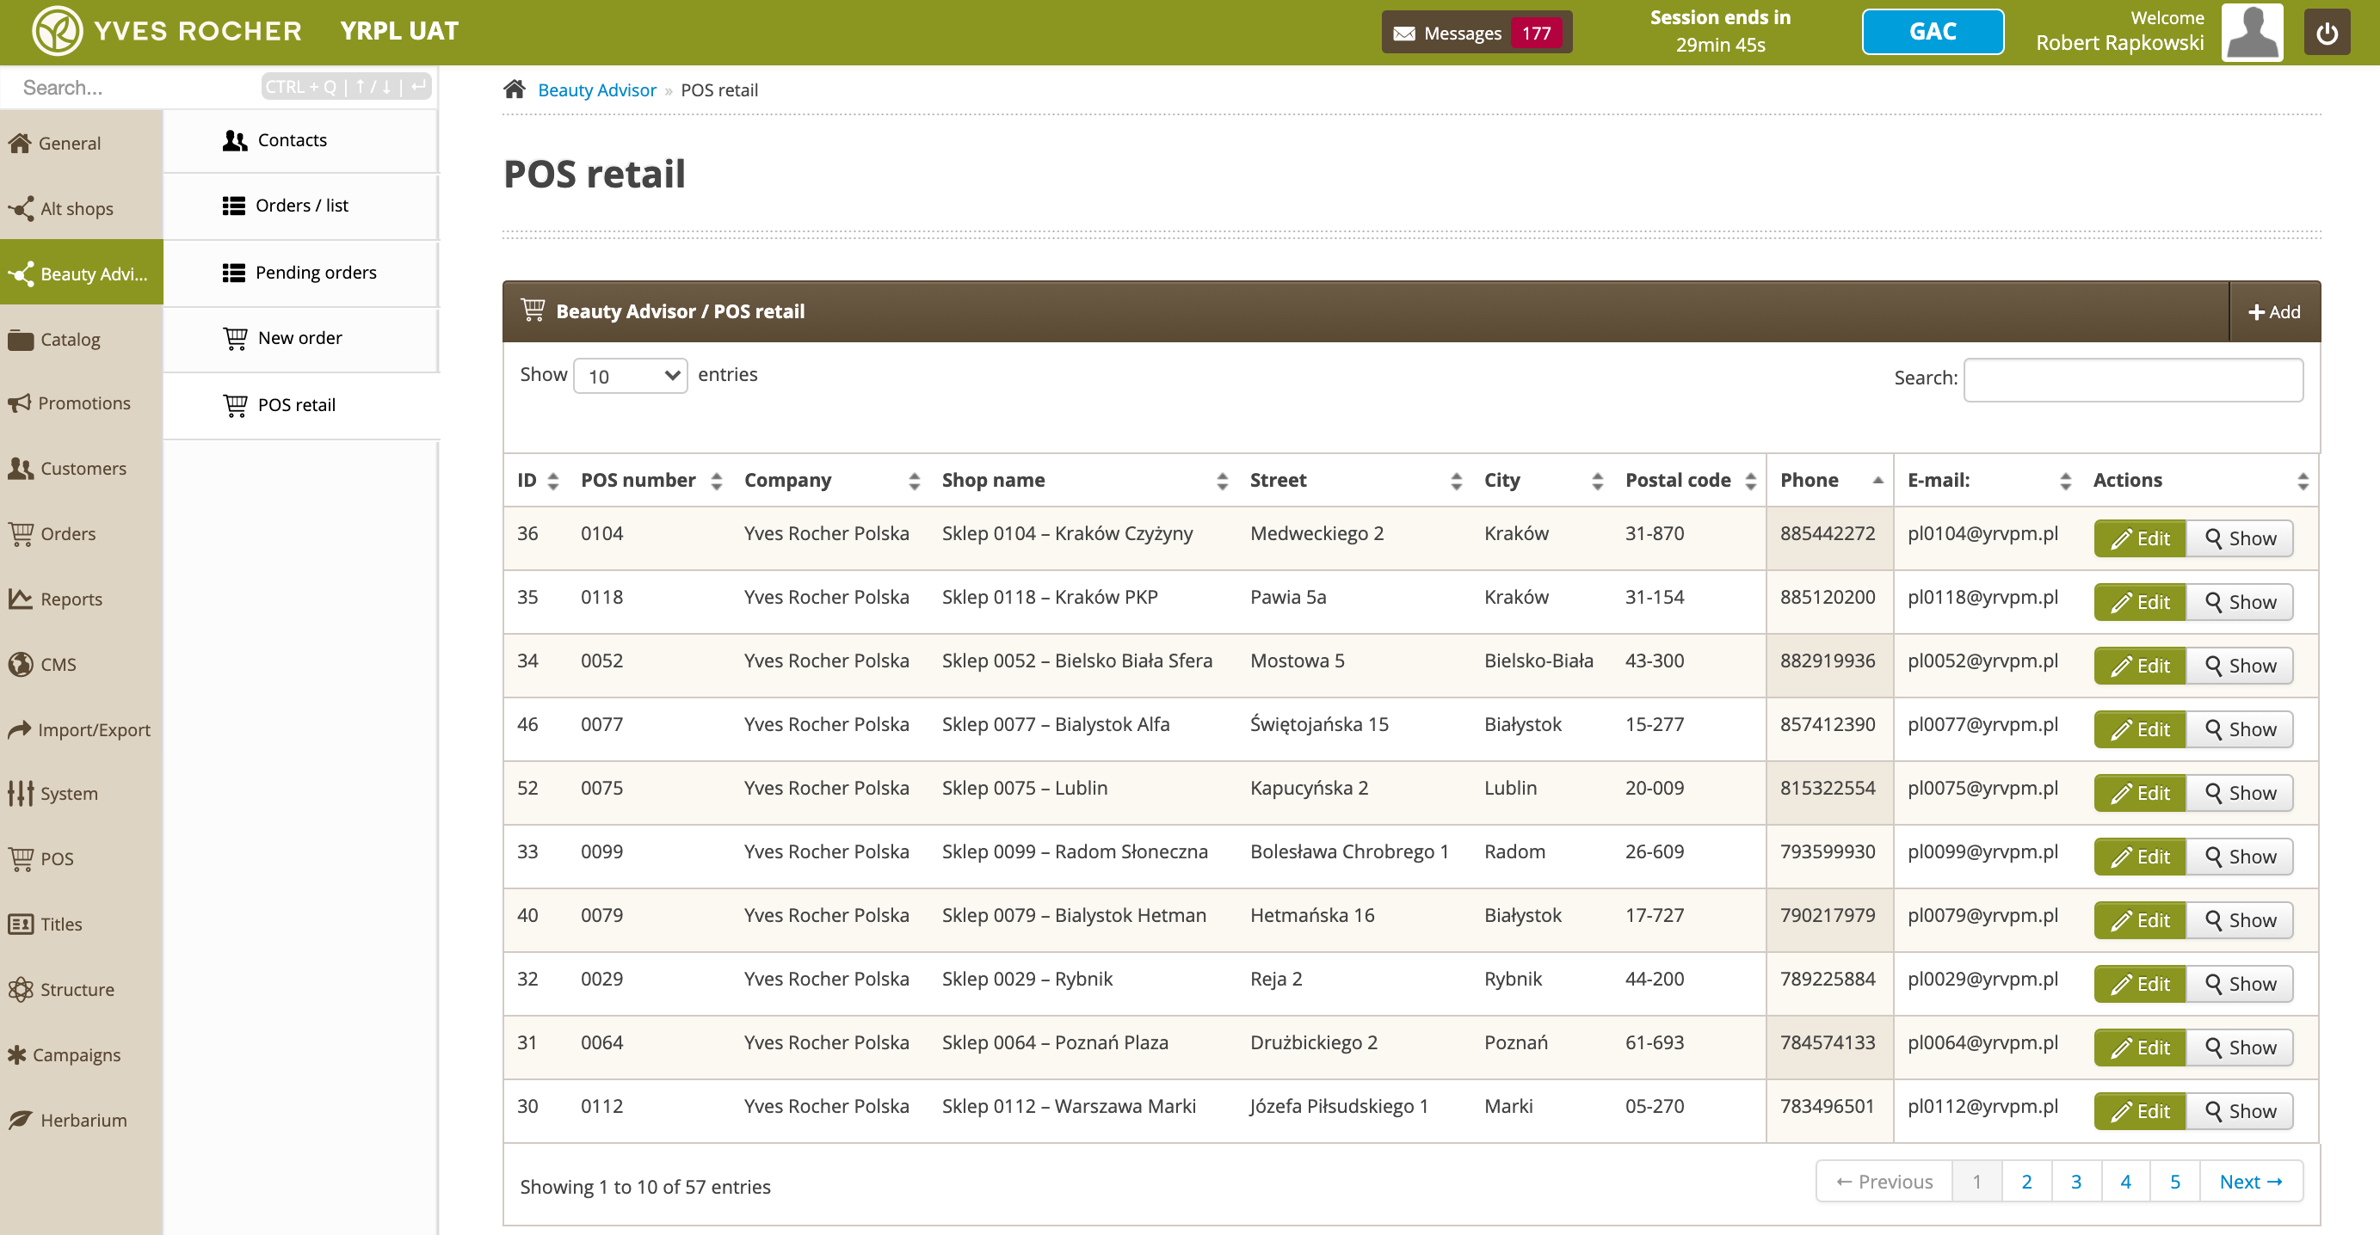Edit POS 0029 Rybnik row
This screenshot has height=1235, width=2380.
(x=2140, y=985)
